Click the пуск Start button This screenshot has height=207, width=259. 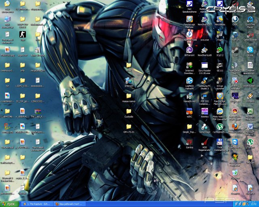click(x=9, y=204)
